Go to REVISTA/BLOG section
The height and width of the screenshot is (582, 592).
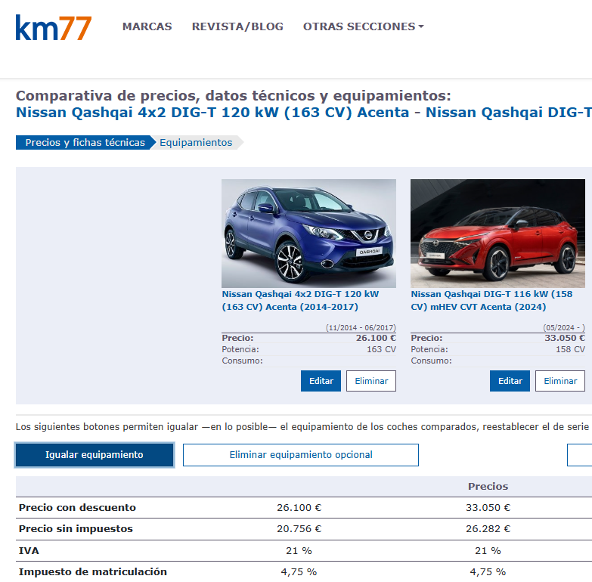click(237, 26)
